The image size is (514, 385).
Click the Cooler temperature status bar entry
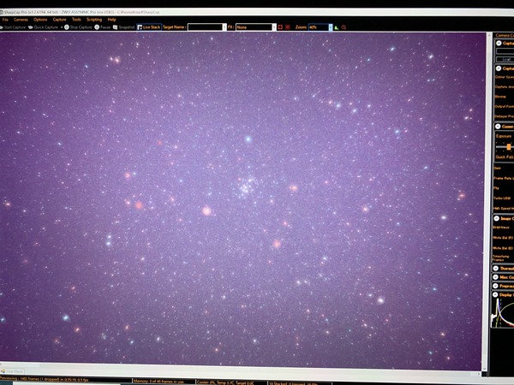225,382
